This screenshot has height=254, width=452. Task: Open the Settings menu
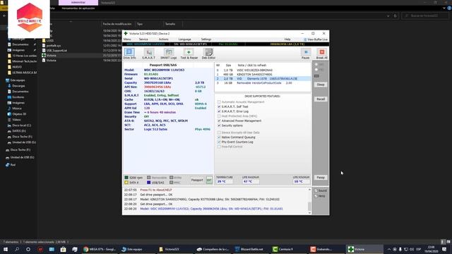point(206,40)
